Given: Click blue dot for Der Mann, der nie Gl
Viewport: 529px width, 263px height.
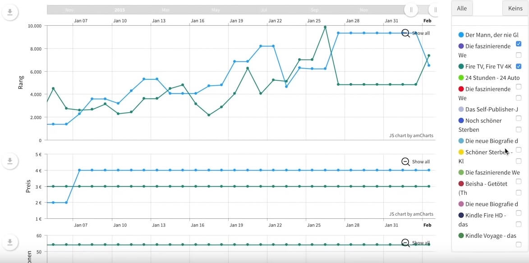Looking at the screenshot, I should point(461,35).
